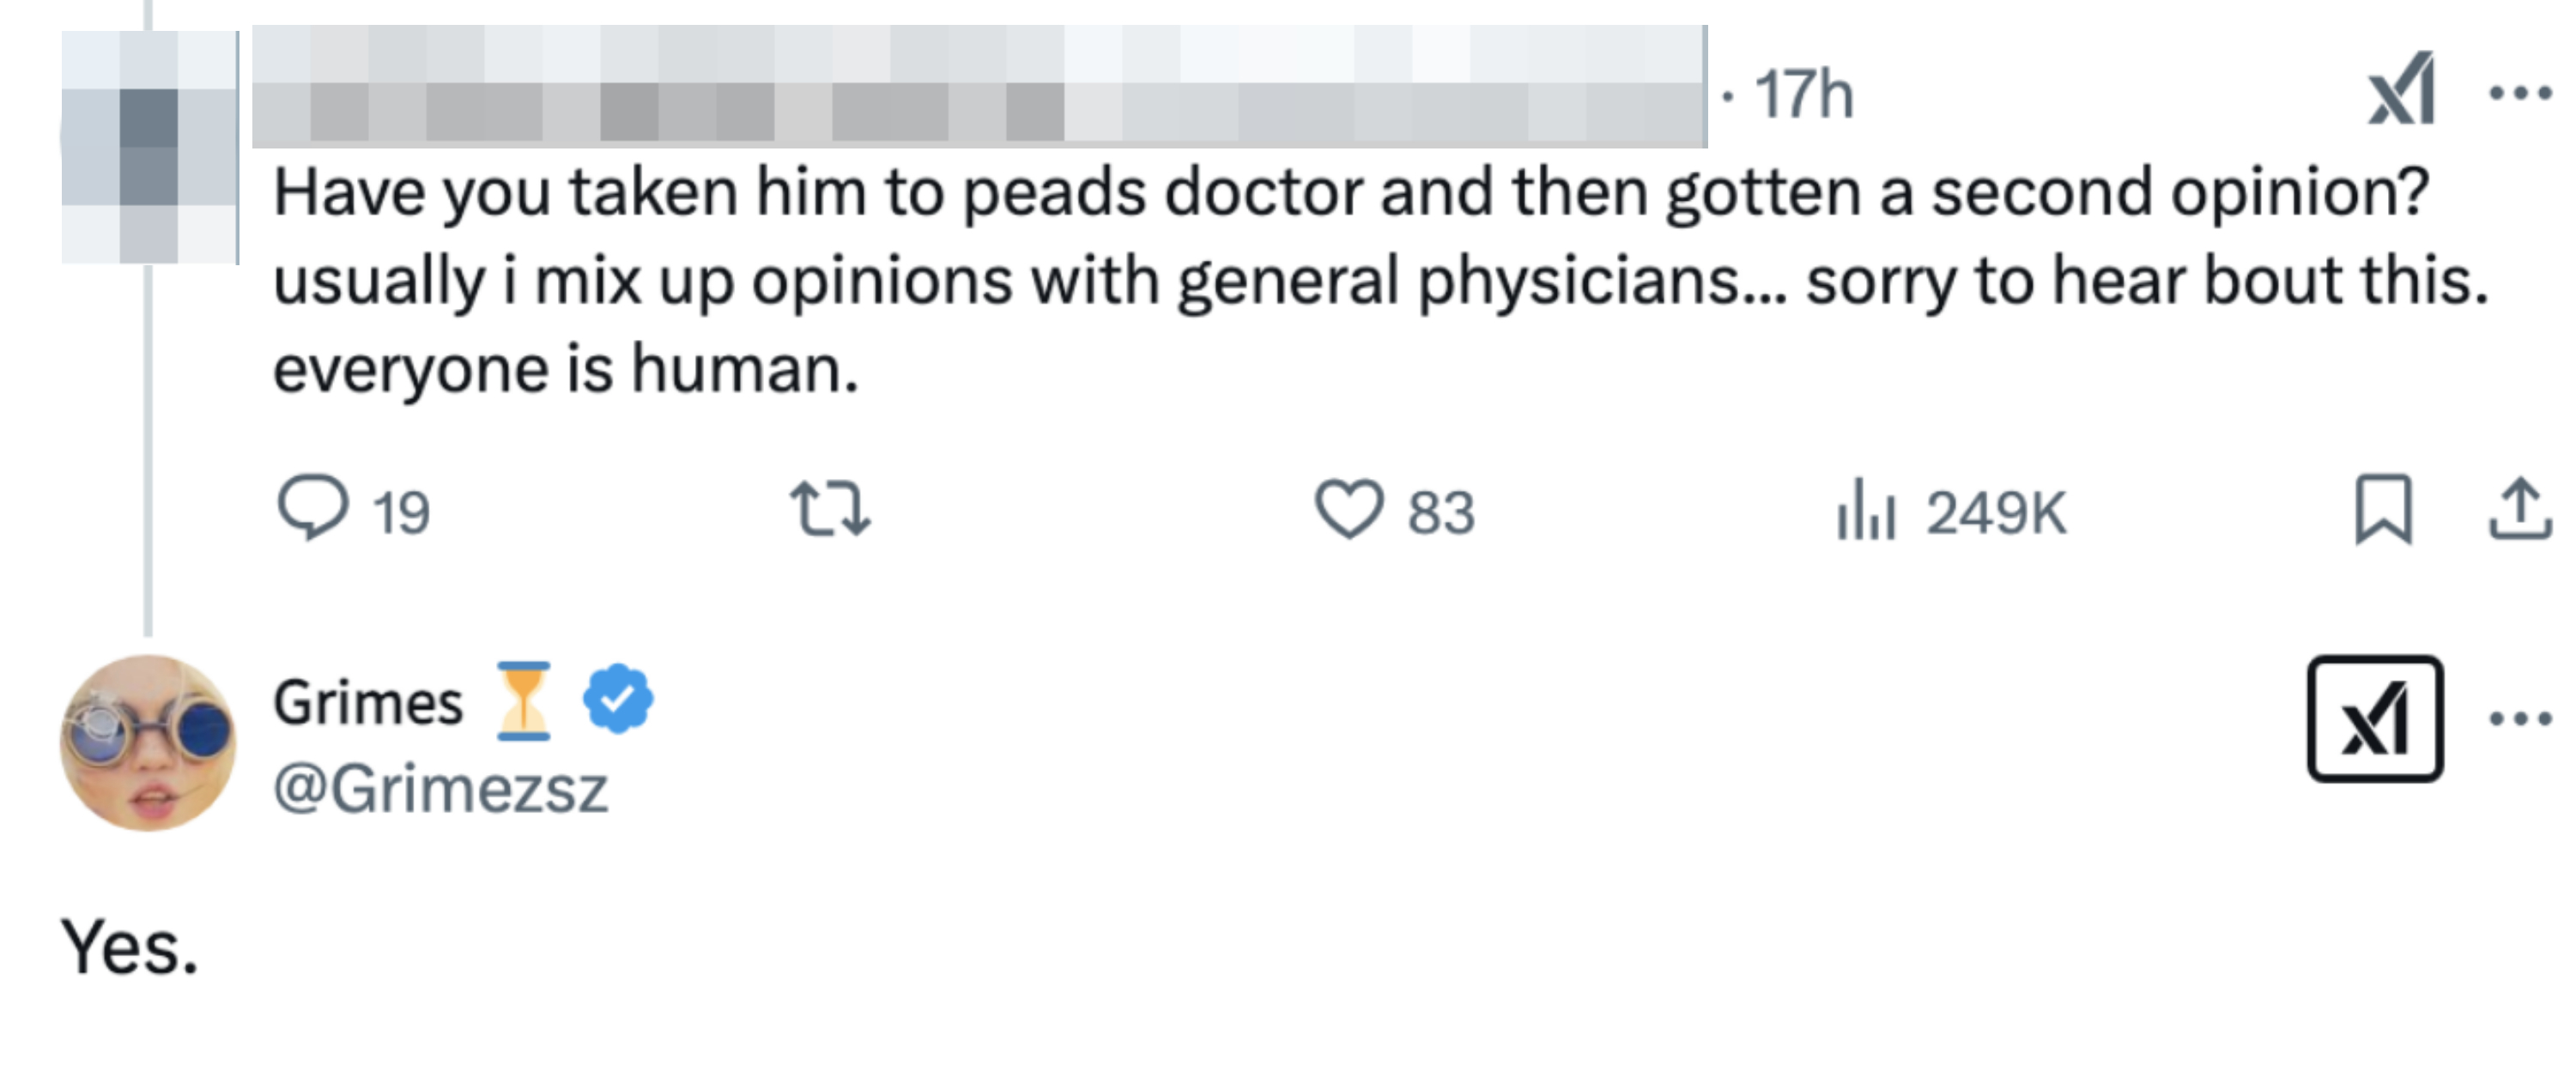Open the 17h timestamp link
Viewport: 2576px width, 1078px height.
coord(1804,94)
